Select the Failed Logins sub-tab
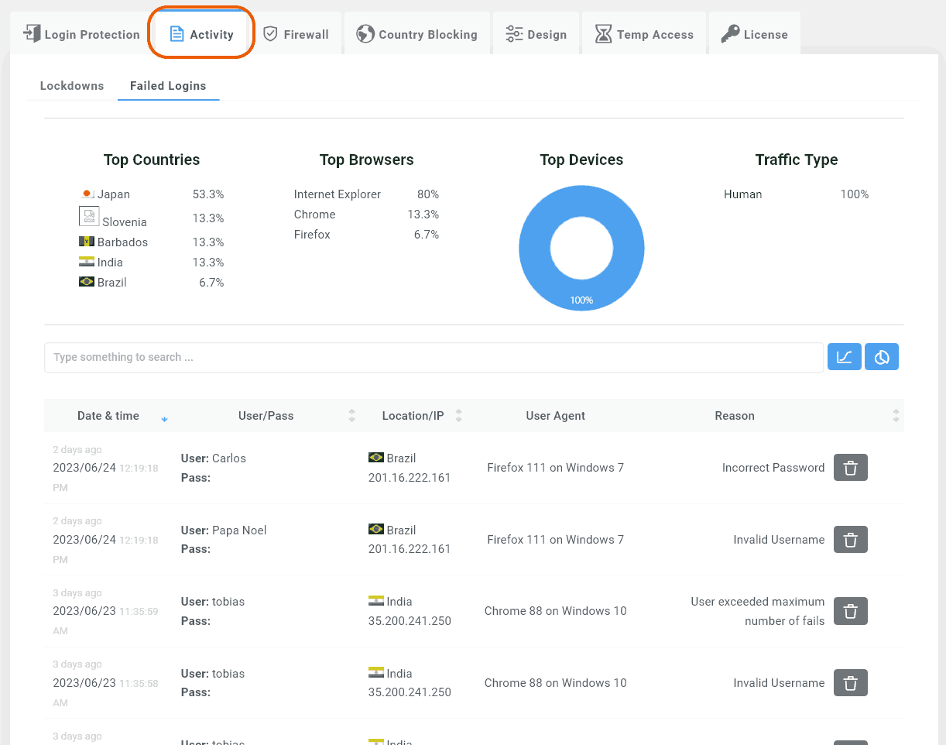This screenshot has height=745, width=946. coord(168,86)
